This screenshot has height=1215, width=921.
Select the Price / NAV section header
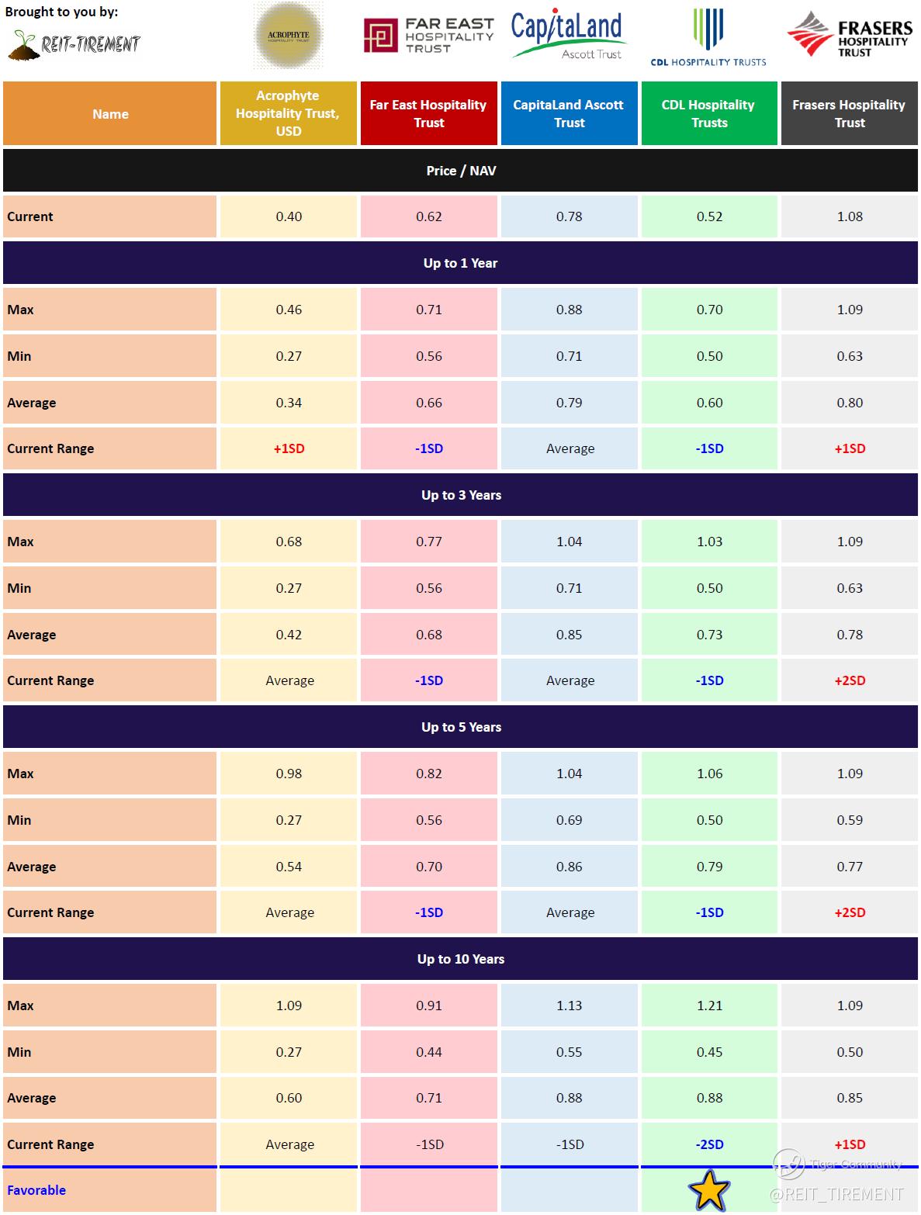pos(460,171)
